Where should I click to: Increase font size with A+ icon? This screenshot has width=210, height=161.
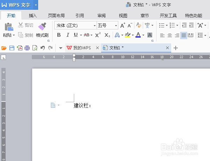click(123, 25)
